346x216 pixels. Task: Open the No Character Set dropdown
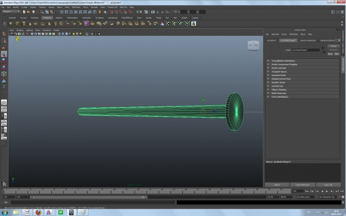tap(328, 197)
